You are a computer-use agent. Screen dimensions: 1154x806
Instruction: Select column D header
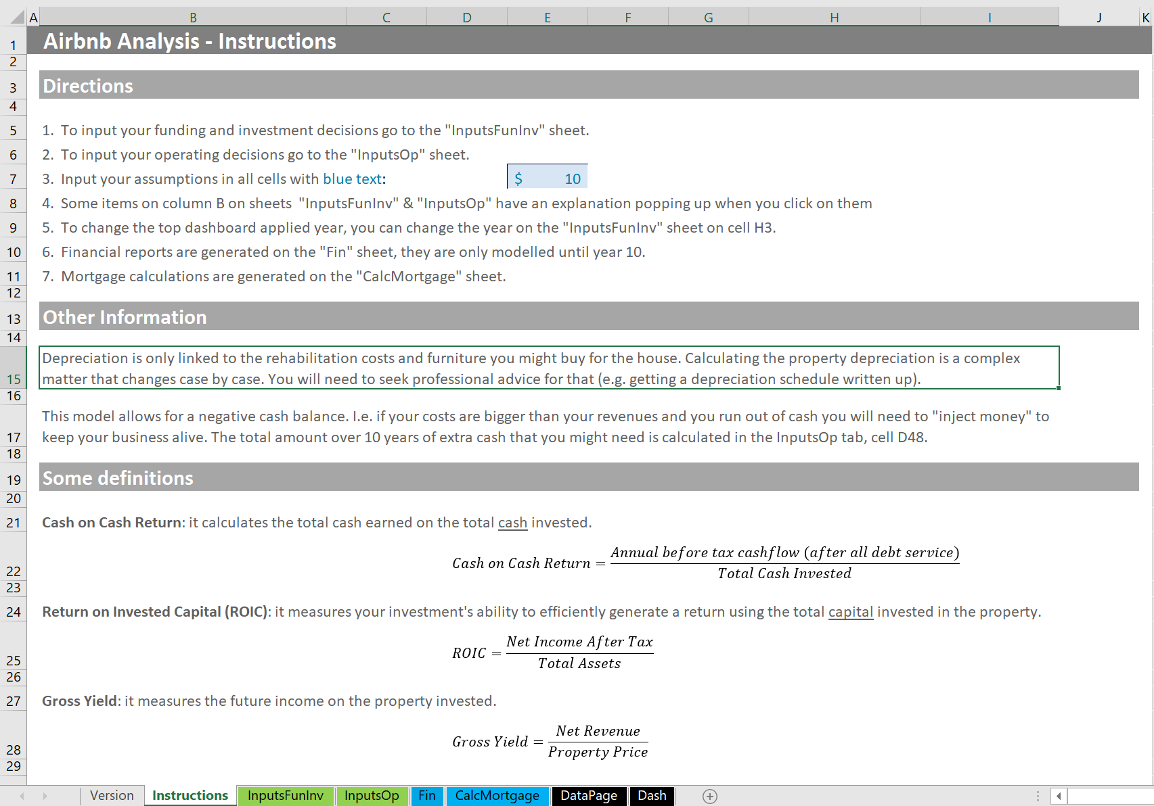click(x=467, y=18)
